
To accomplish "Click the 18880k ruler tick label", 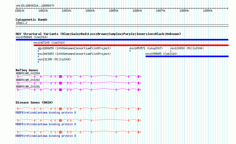I will pyautogui.click(x=184, y=11).
